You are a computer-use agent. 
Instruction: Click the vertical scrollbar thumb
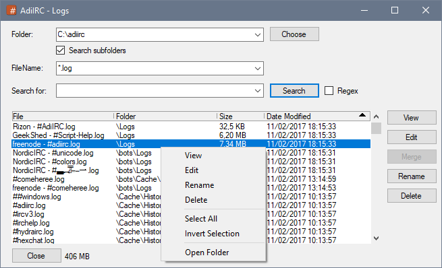pyautogui.click(x=376, y=128)
